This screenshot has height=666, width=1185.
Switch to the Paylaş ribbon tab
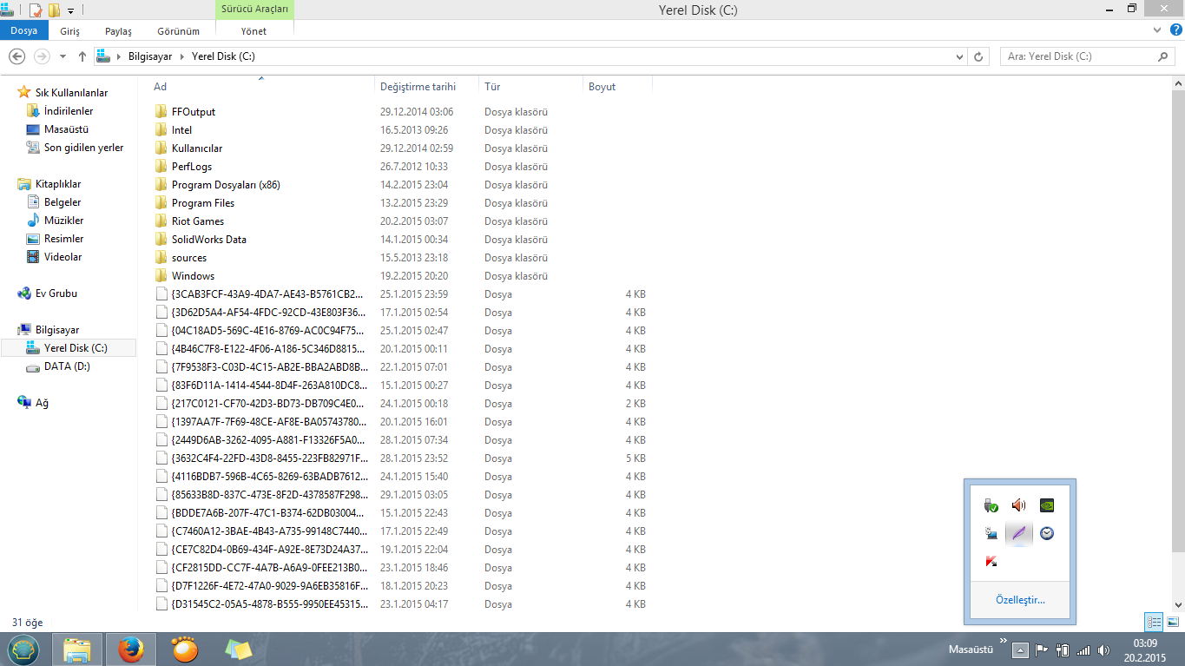[118, 30]
